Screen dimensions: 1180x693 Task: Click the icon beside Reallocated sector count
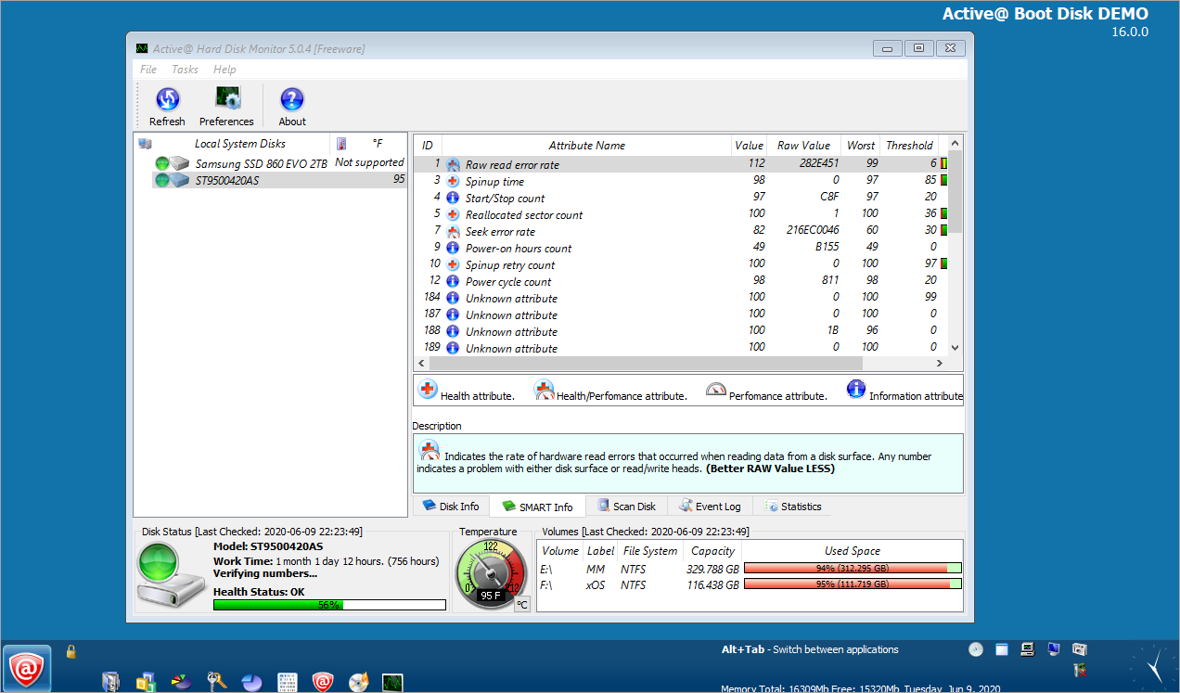[453, 214]
